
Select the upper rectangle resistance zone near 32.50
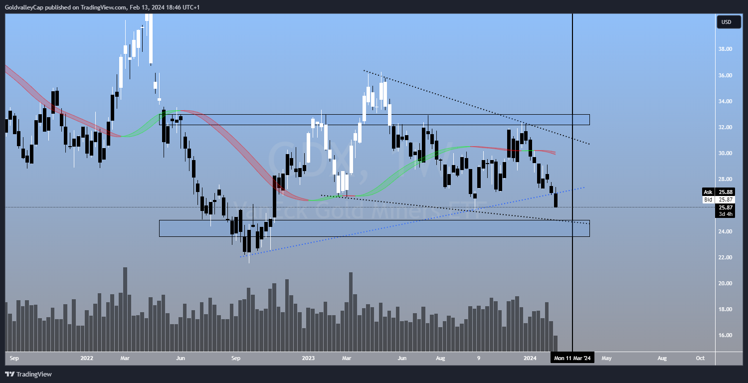(x=374, y=120)
